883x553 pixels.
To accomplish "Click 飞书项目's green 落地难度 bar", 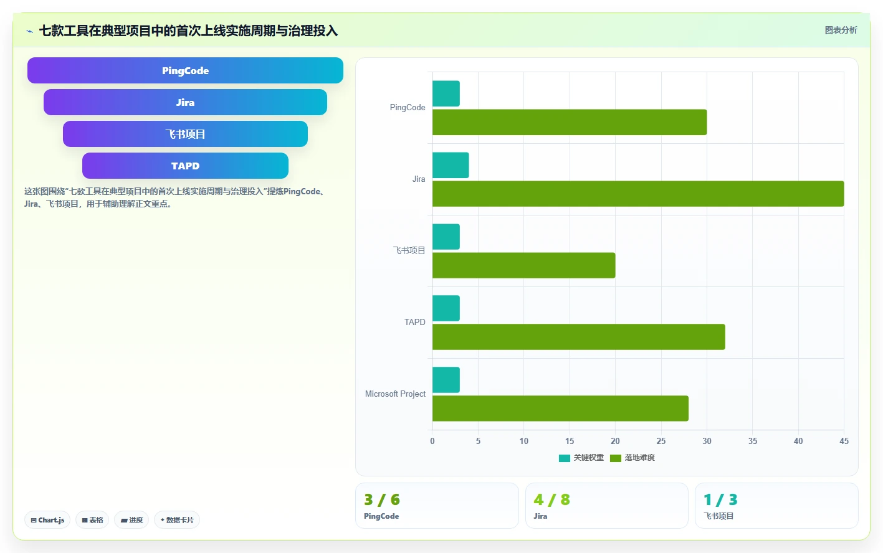I will click(x=524, y=265).
